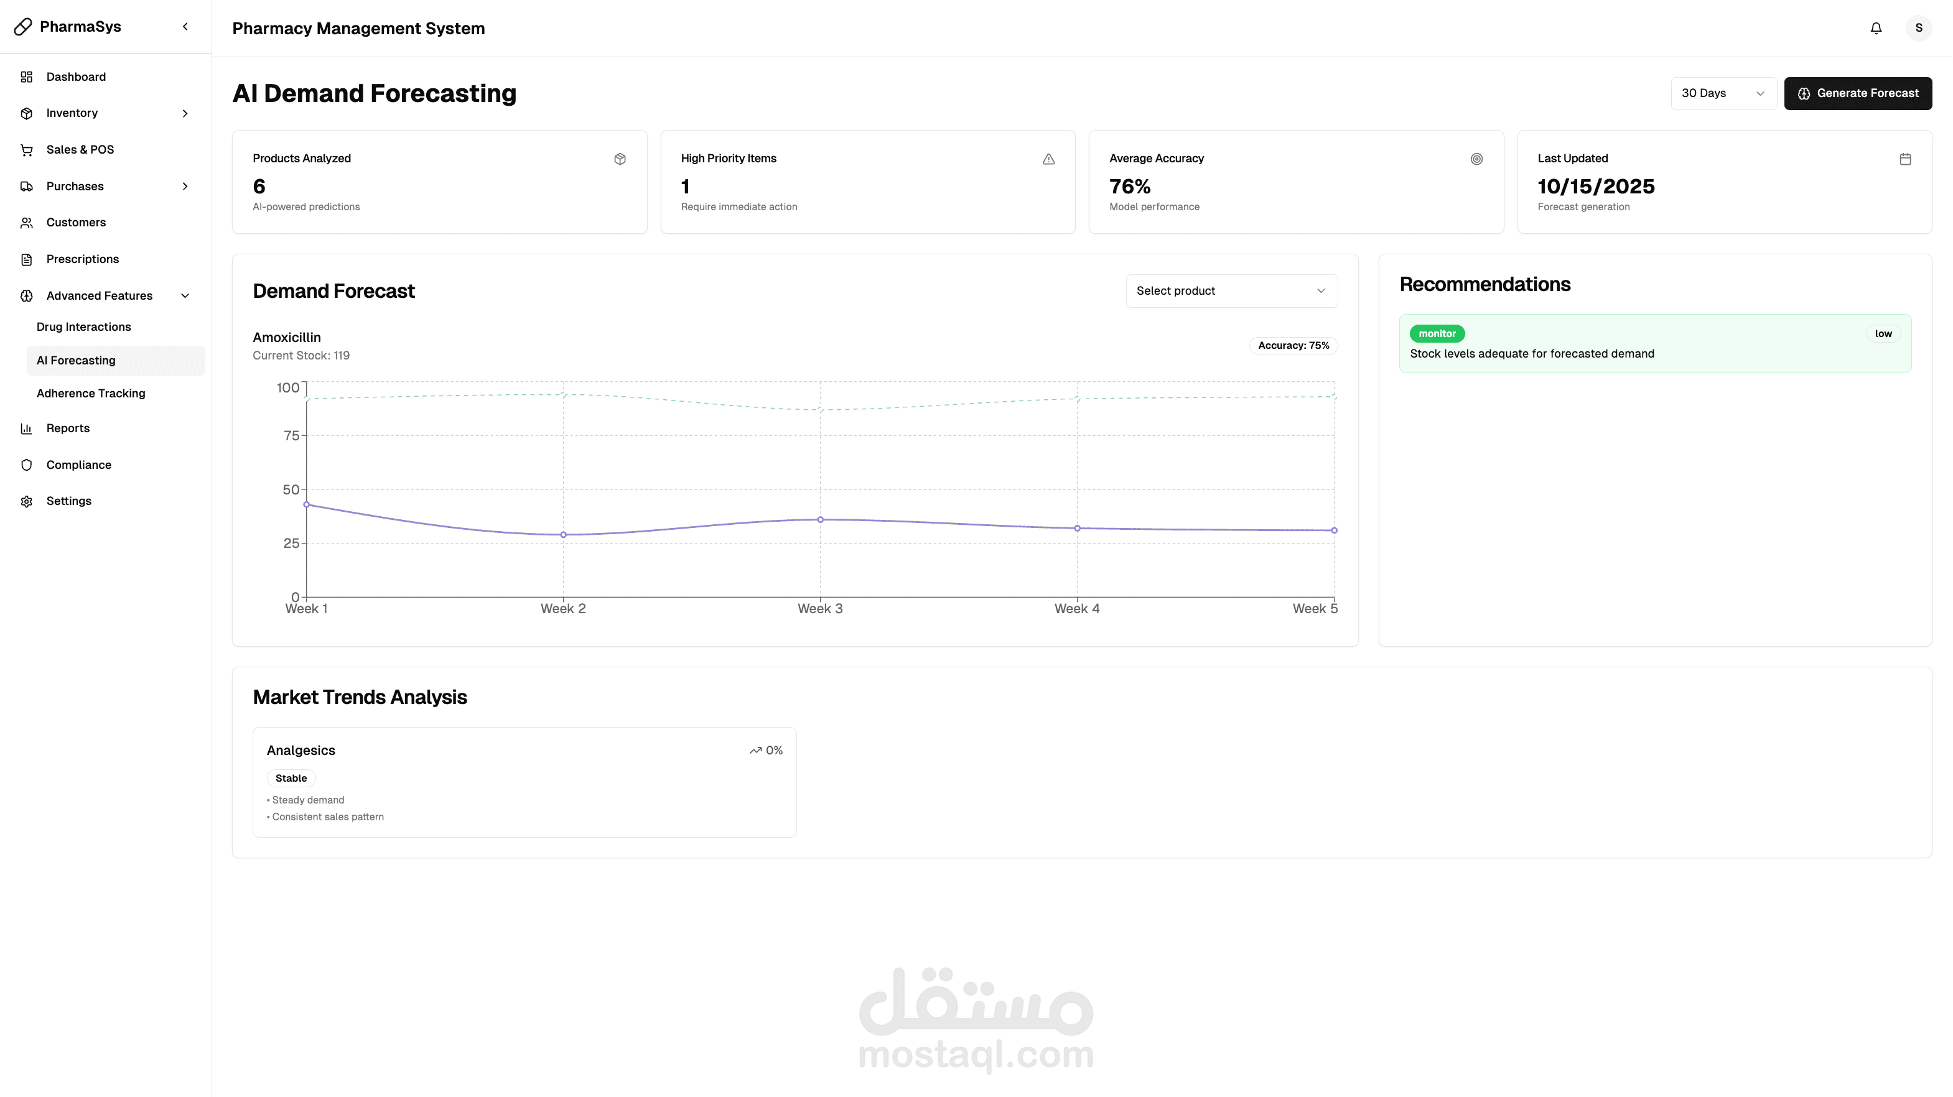The width and height of the screenshot is (1953, 1097).
Task: Click the Dashboard grid icon
Action: point(27,76)
